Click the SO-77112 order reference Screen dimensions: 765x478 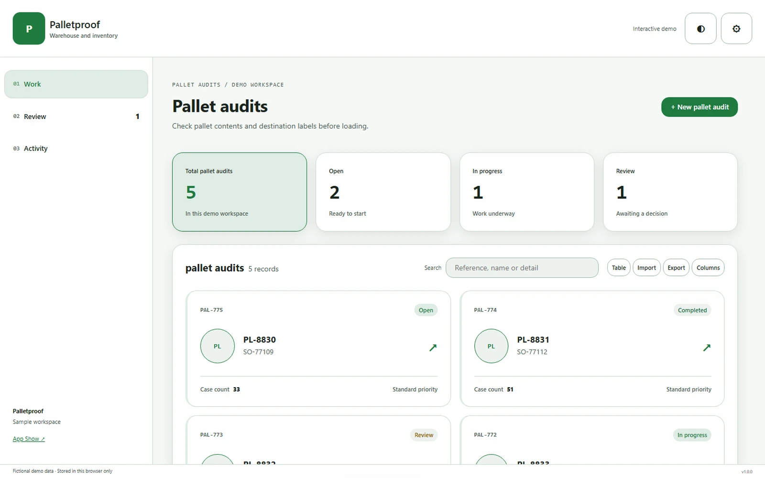(532, 352)
